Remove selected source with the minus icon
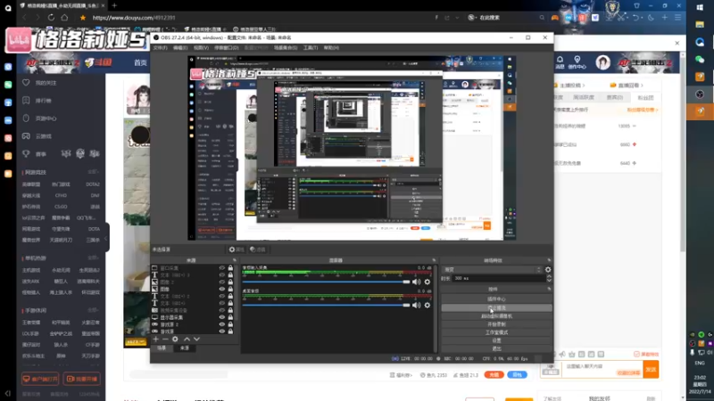Screen dimensions: 714x401 (165, 340)
